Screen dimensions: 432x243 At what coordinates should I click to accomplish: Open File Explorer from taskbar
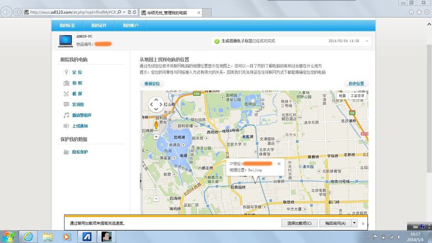pyautogui.click(x=48, y=237)
